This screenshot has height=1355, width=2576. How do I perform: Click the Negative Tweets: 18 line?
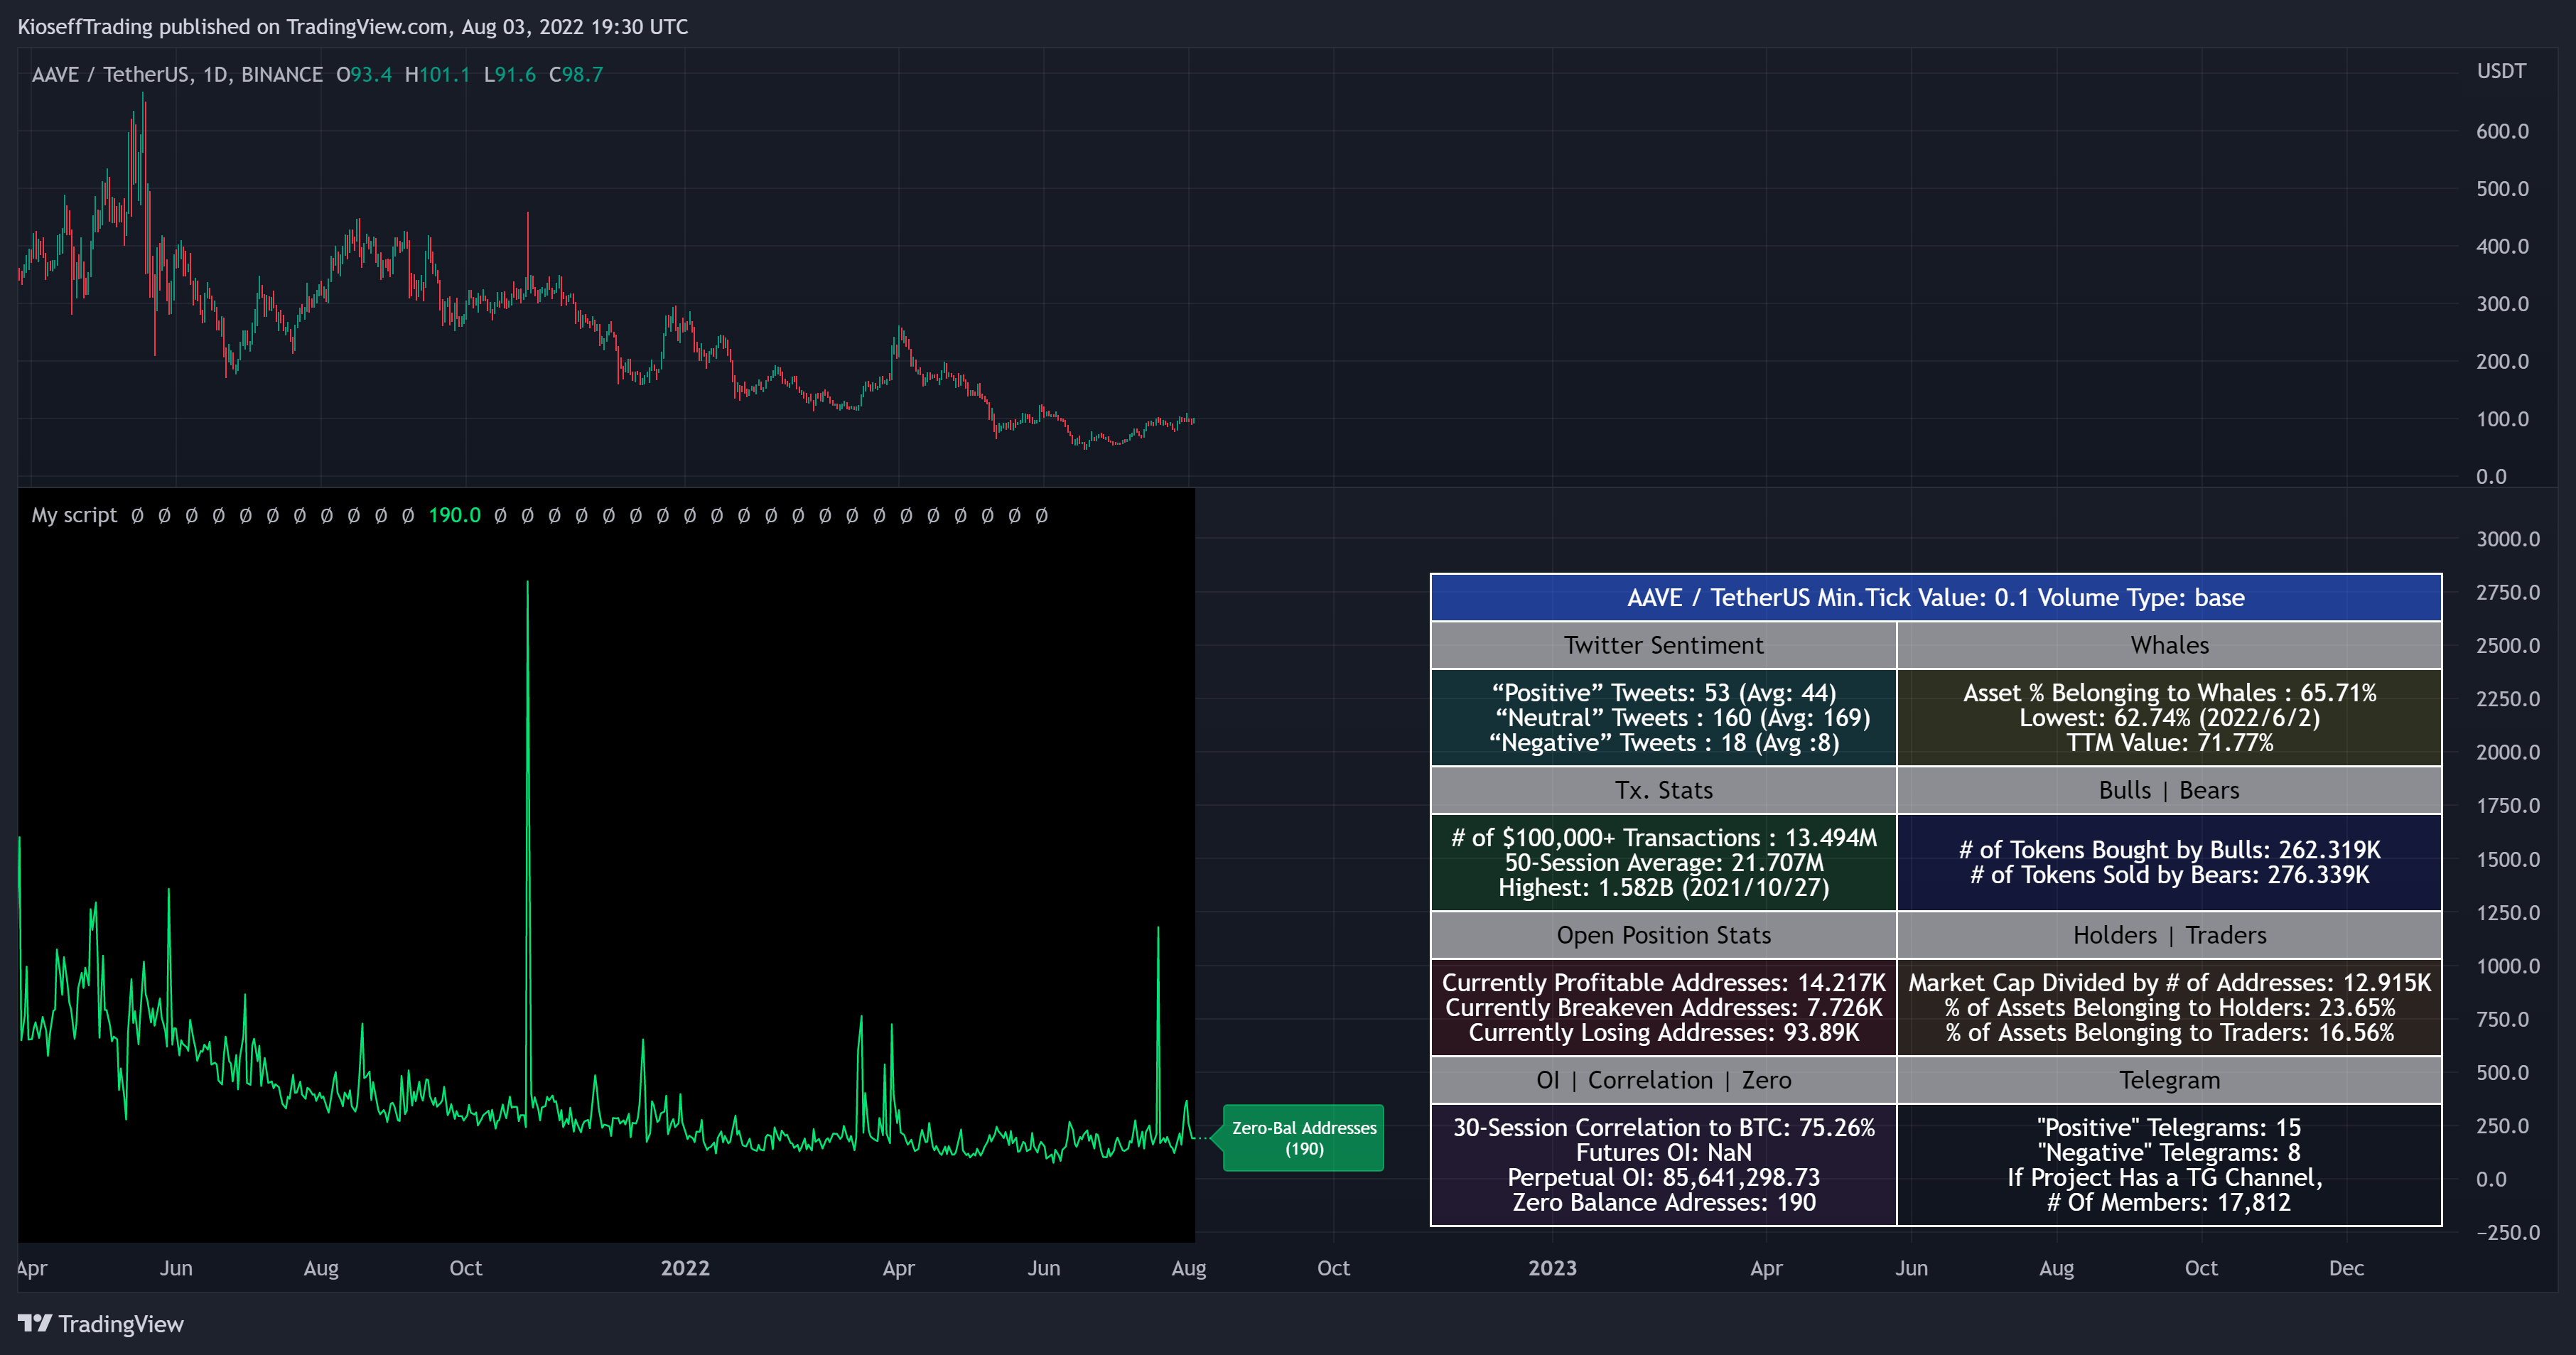click(x=1664, y=743)
